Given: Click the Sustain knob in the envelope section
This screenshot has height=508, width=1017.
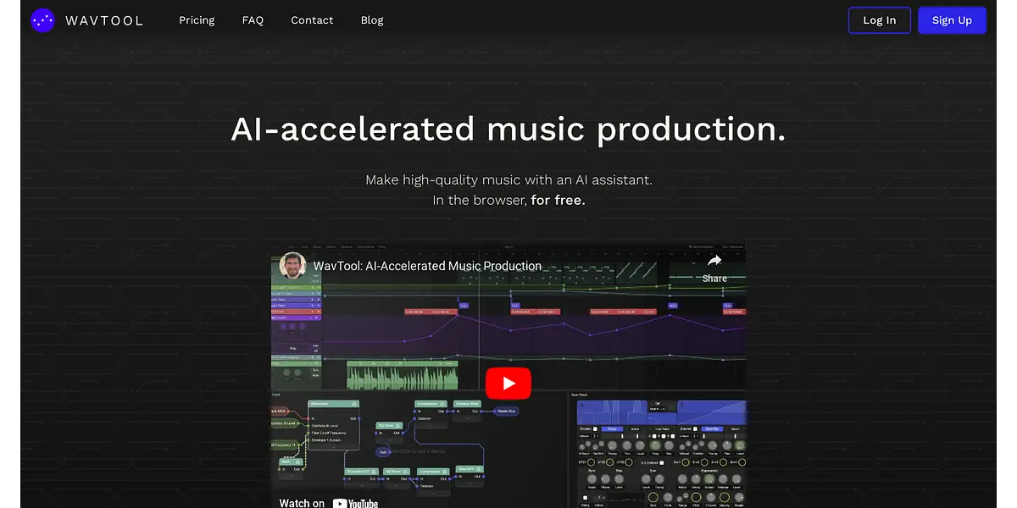Looking at the screenshot, I should 709,478.
